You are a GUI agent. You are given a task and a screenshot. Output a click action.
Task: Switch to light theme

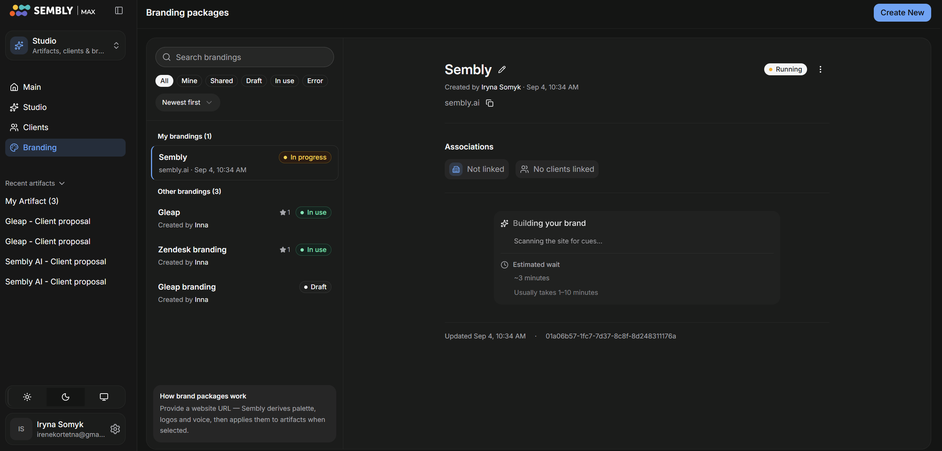click(x=27, y=397)
